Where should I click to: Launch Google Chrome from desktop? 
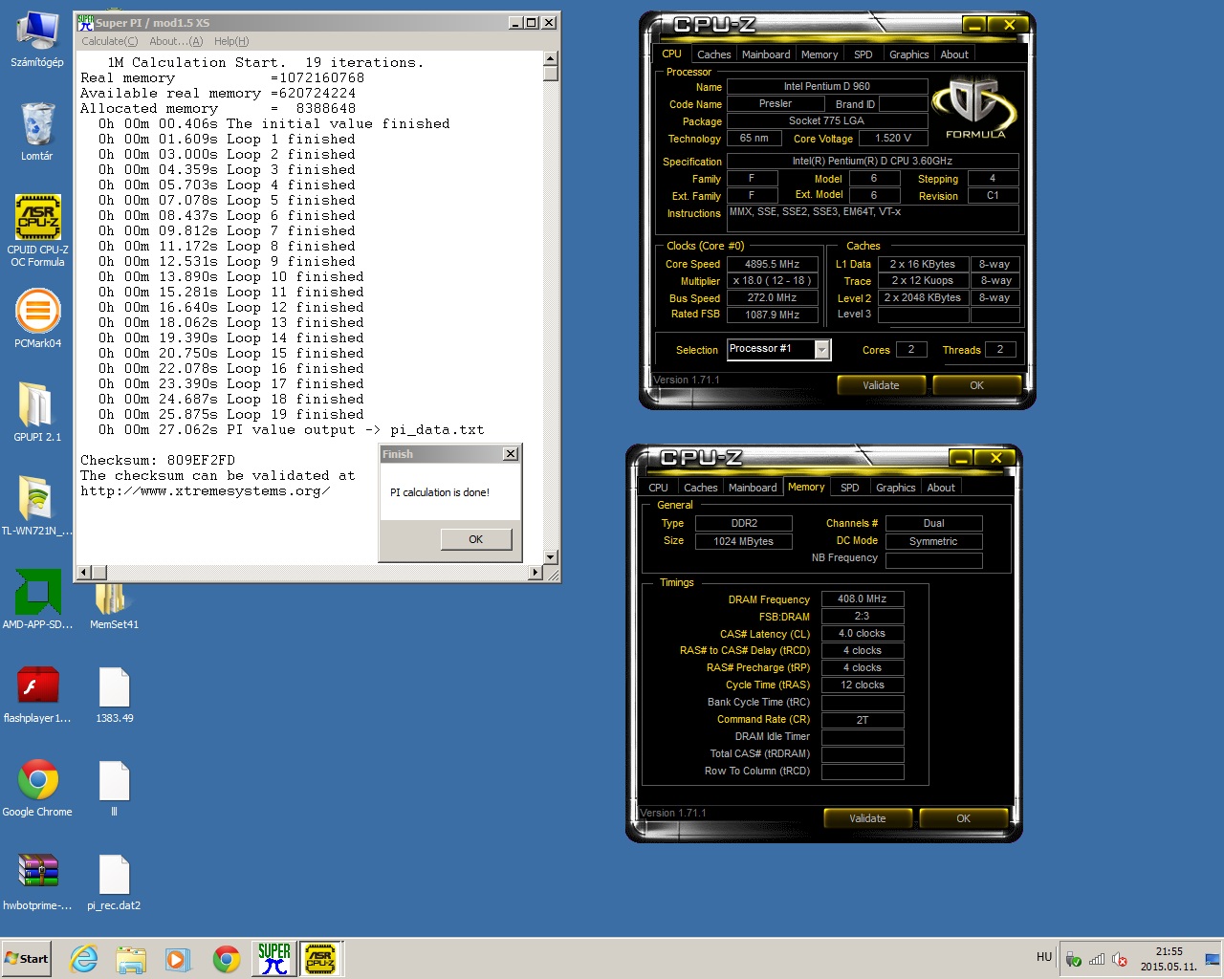(37, 788)
